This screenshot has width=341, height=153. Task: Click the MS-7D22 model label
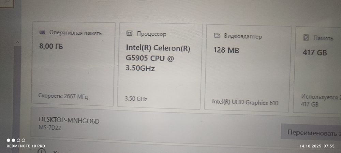(50, 128)
